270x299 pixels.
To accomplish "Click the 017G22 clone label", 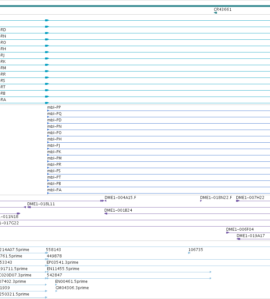I will (x=9, y=223).
